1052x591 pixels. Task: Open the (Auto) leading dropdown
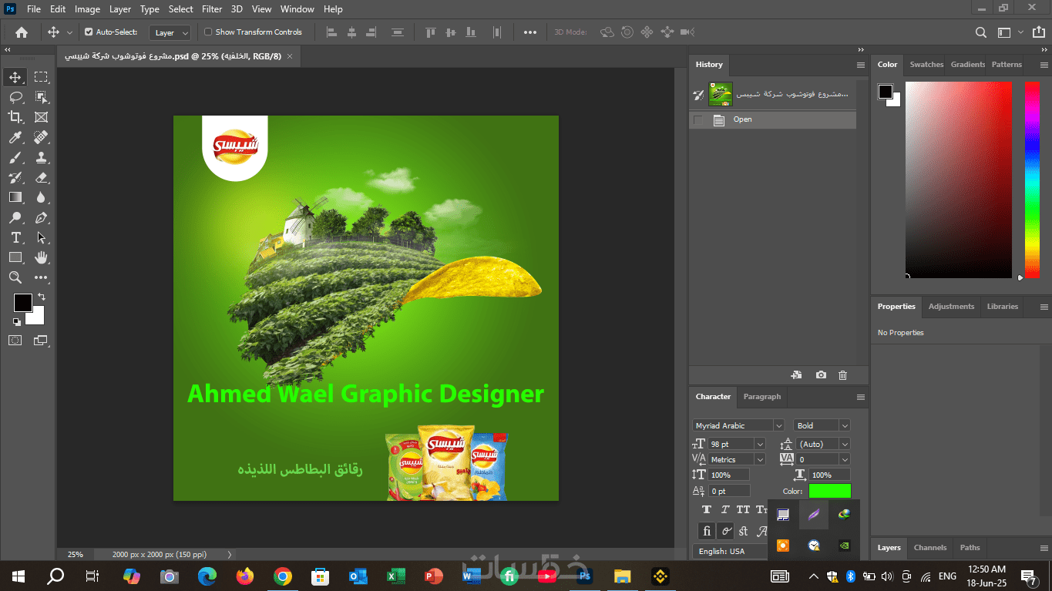(845, 444)
